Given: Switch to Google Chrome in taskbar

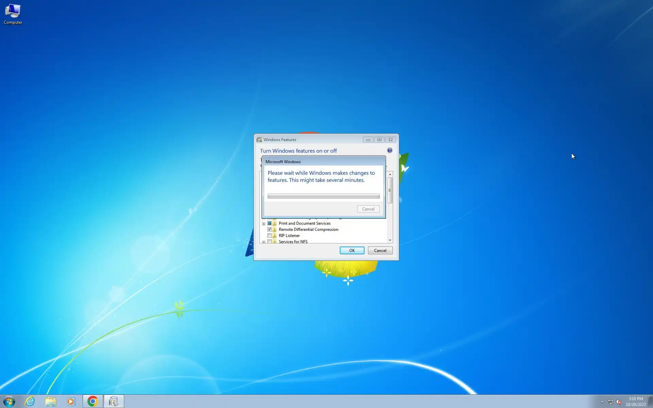Looking at the screenshot, I should (93, 401).
